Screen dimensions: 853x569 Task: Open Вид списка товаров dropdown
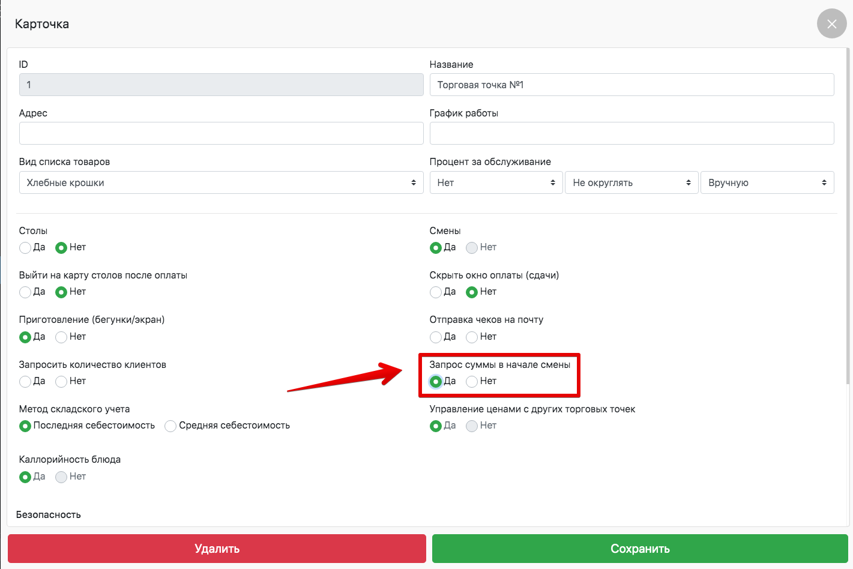click(221, 182)
